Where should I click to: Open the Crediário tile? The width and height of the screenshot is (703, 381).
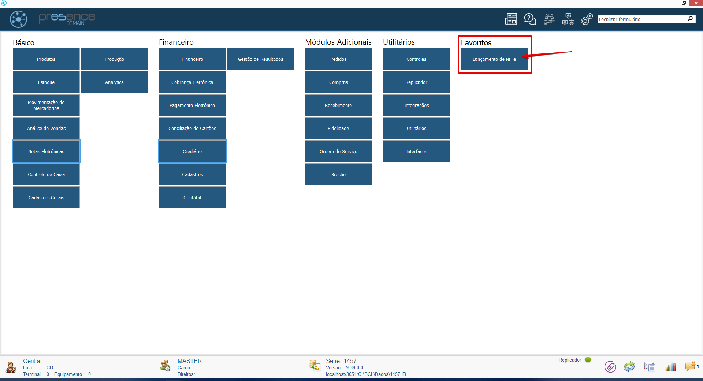click(192, 151)
